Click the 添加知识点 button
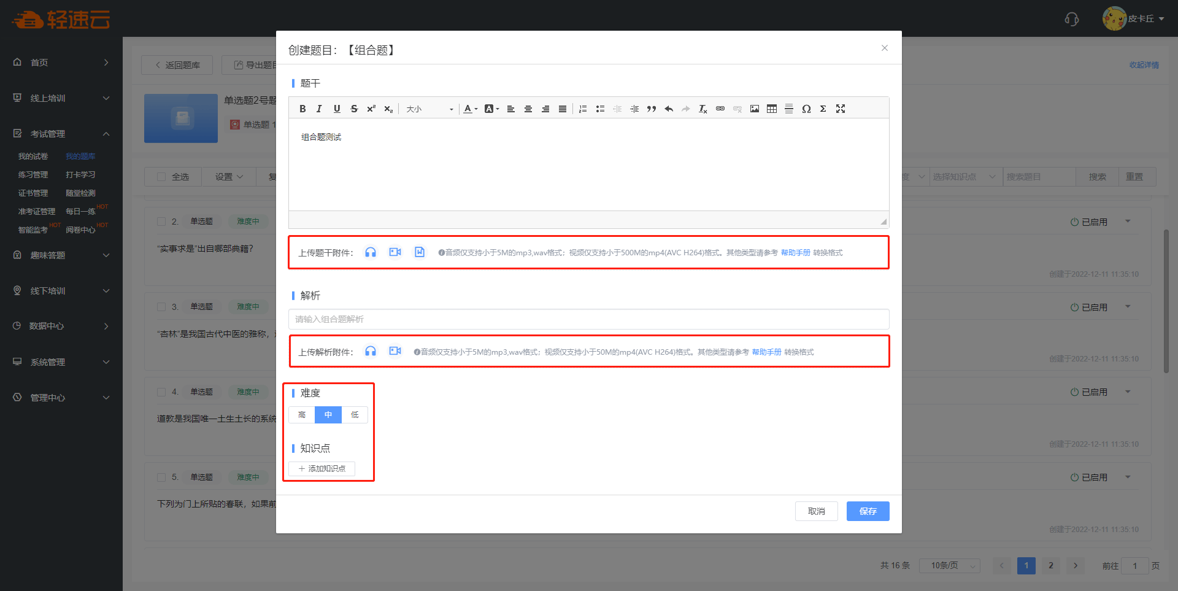1178x591 pixels. pyautogui.click(x=322, y=468)
